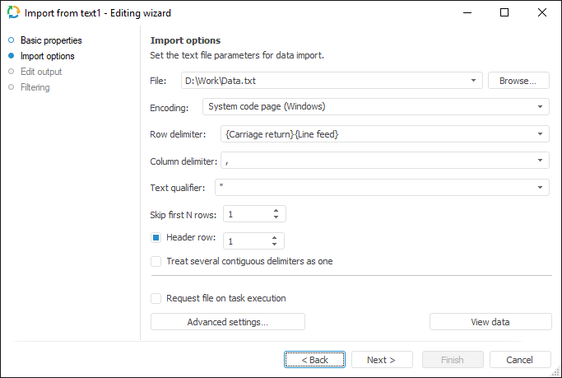Expand the Row delimiter dropdown
The image size is (562, 378).
point(541,133)
